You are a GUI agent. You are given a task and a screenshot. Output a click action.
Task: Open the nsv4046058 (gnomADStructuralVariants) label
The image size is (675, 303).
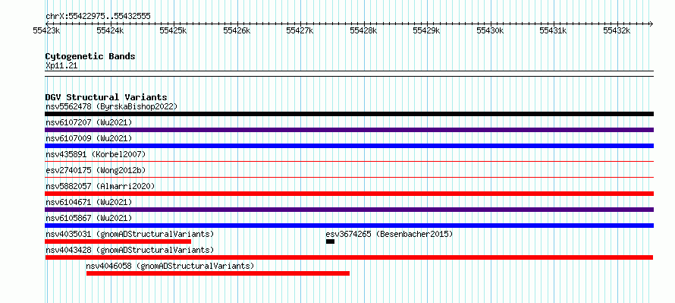(x=170, y=266)
